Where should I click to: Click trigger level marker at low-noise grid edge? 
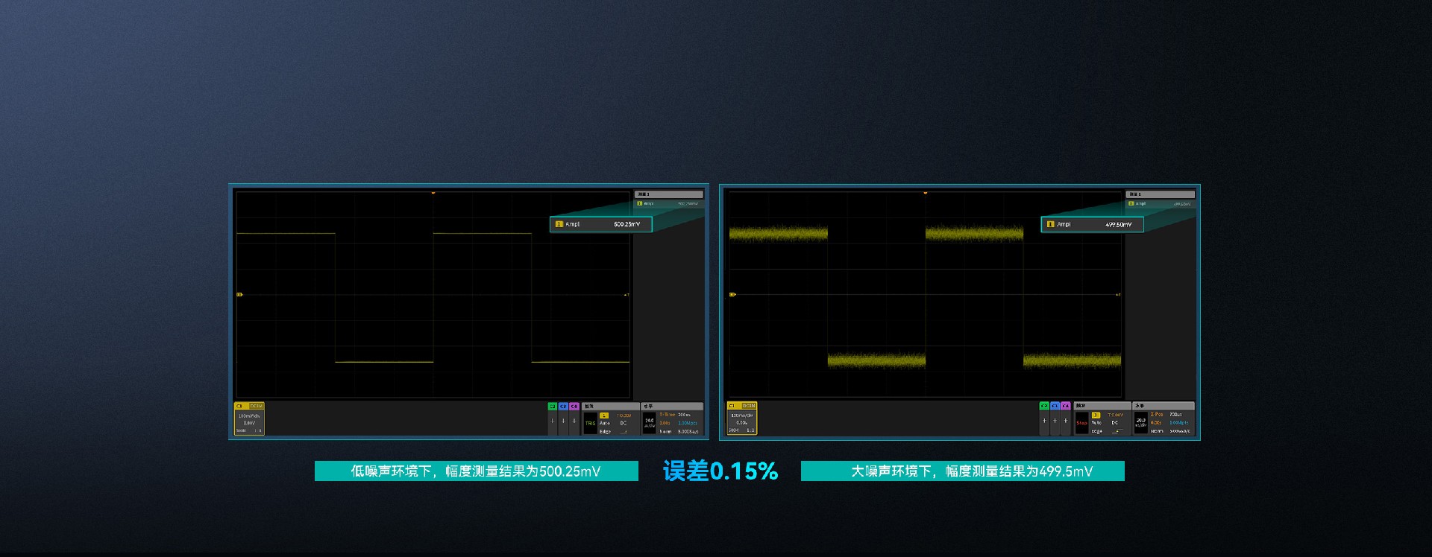tap(626, 295)
